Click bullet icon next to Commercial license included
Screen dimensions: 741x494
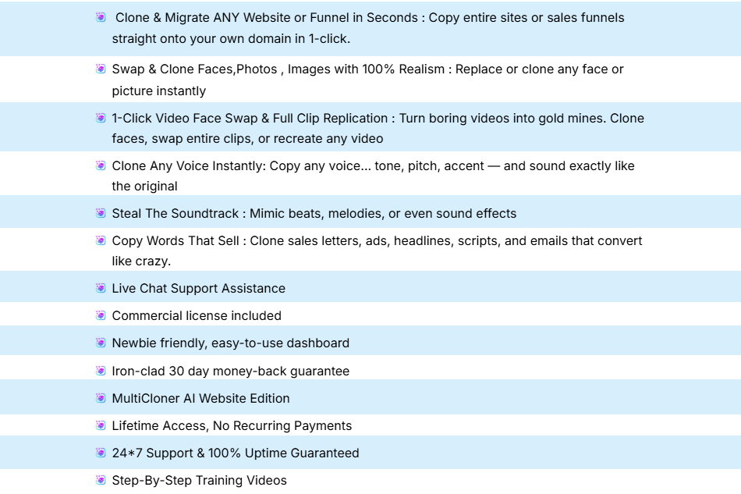(101, 315)
